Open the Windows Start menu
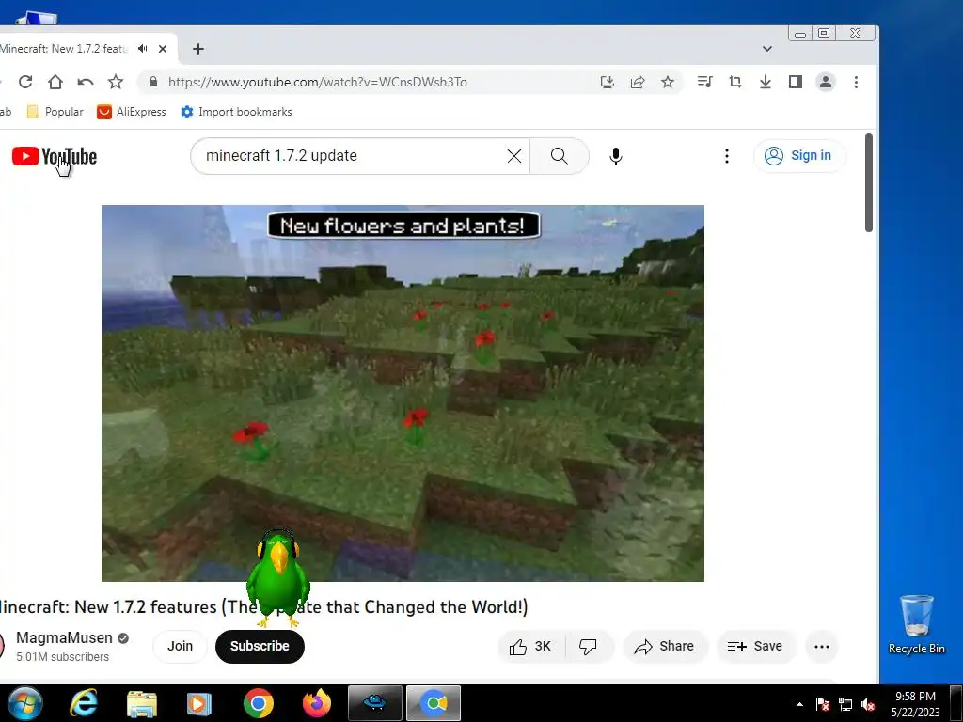Viewport: 963px width, 722px height. pos(24,703)
